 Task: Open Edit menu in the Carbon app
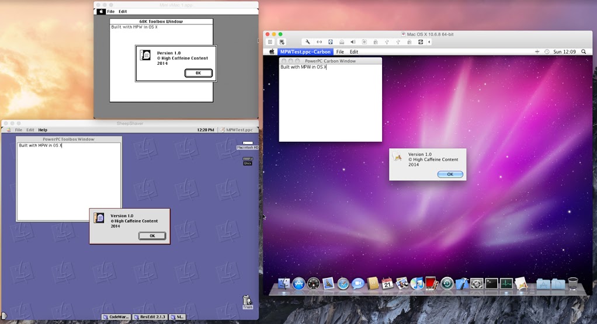[354, 52]
